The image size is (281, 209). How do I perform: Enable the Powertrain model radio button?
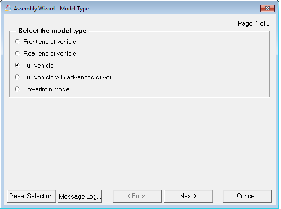tap(17, 89)
